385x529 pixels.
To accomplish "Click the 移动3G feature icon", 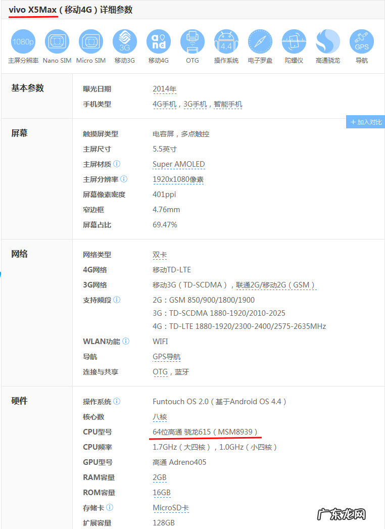I will [125, 41].
